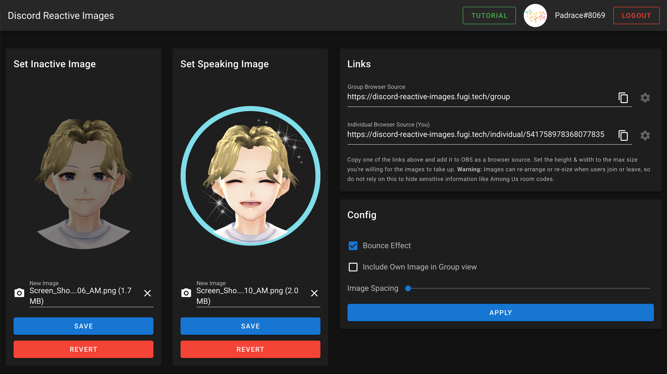Click the TUTORIAL button
The height and width of the screenshot is (374, 667).
point(489,15)
